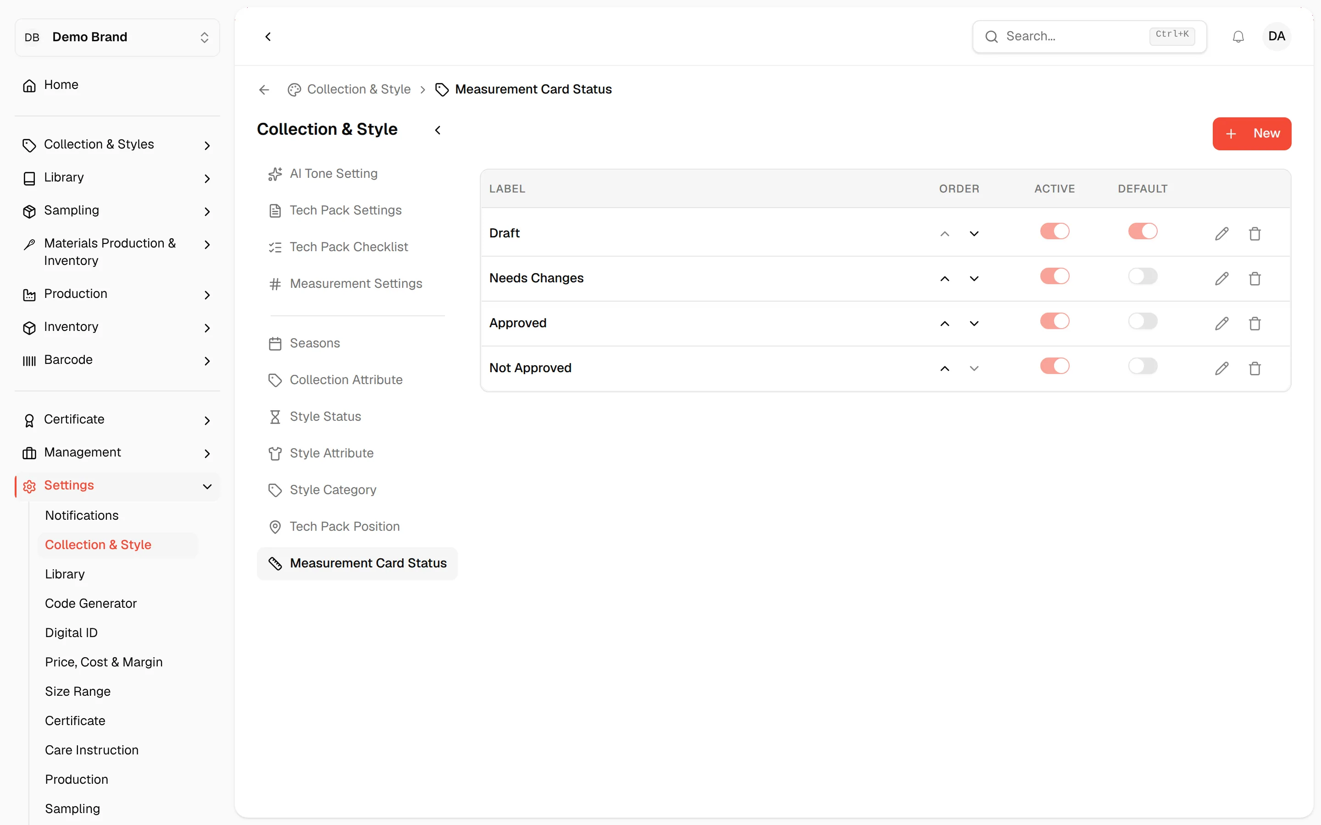Toggle Active switch for Needs Changes
Image resolution: width=1321 pixels, height=825 pixels.
coord(1055,276)
